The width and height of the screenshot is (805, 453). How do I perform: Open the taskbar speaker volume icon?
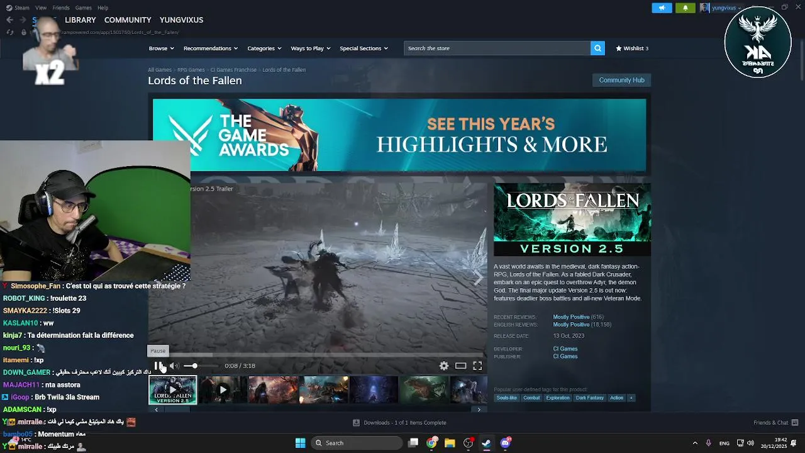pos(750,443)
